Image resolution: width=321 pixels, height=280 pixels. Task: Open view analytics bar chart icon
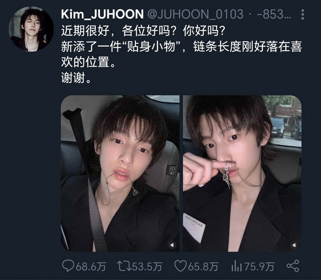click(x=236, y=266)
